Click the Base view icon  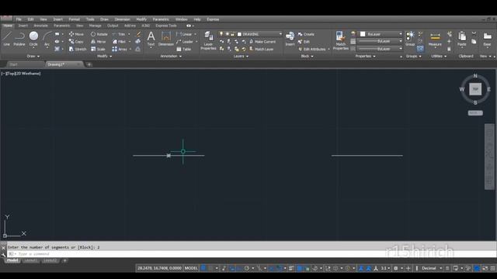tap(487, 39)
